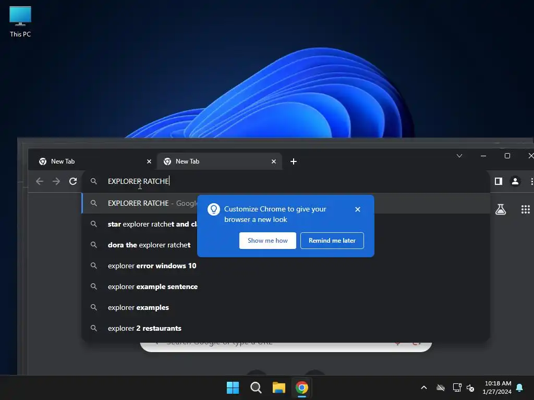Viewport: 534px width, 400px height.
Task: Close the second New Tab
Action: pos(273,161)
